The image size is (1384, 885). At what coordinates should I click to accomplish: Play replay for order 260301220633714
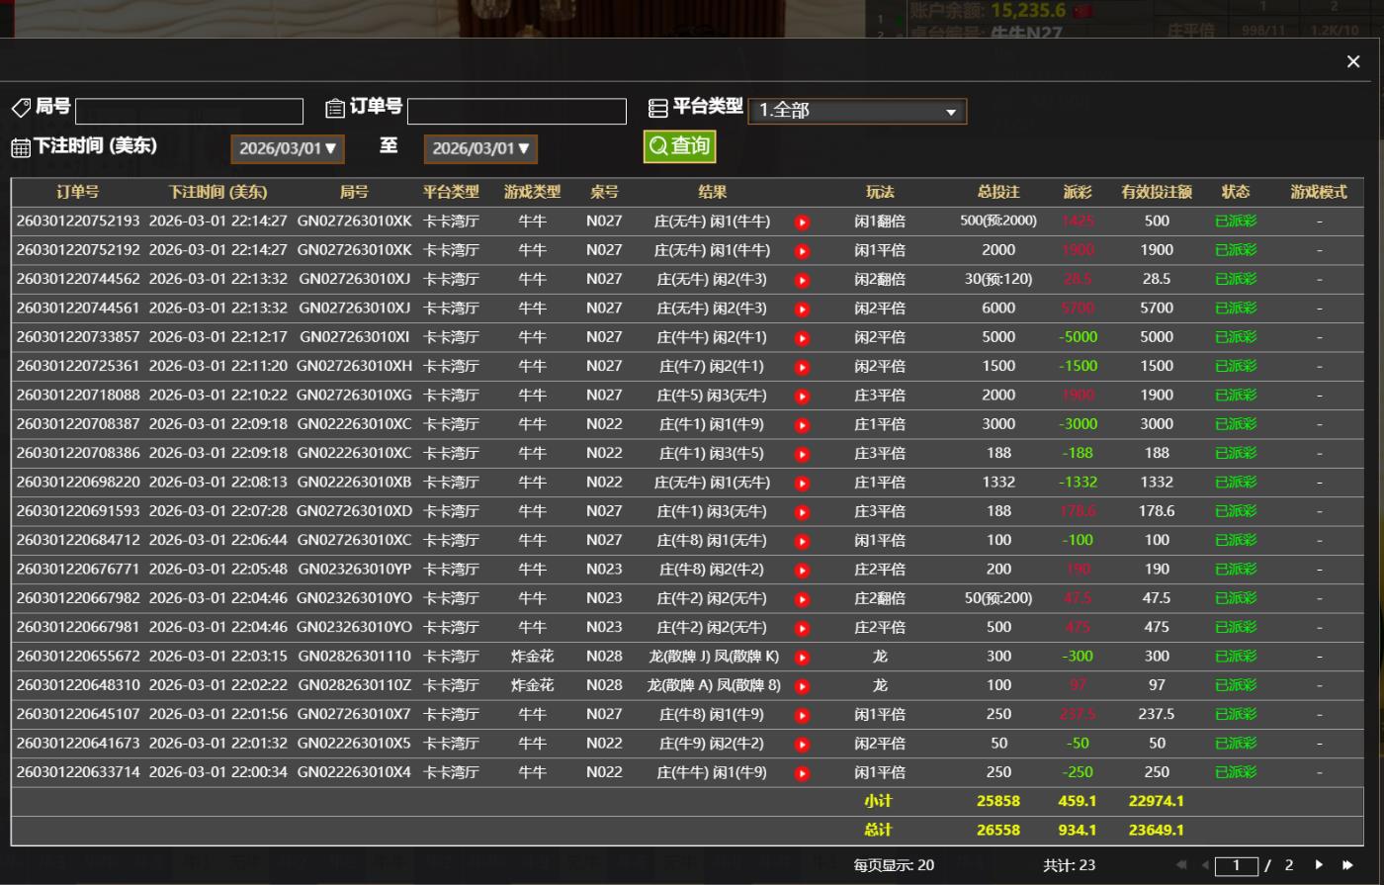[x=802, y=773]
